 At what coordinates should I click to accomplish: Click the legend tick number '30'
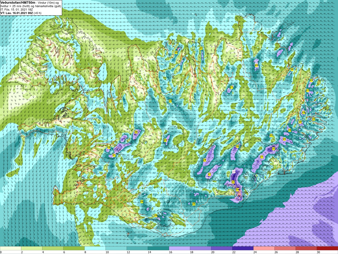tap(318, 252)
